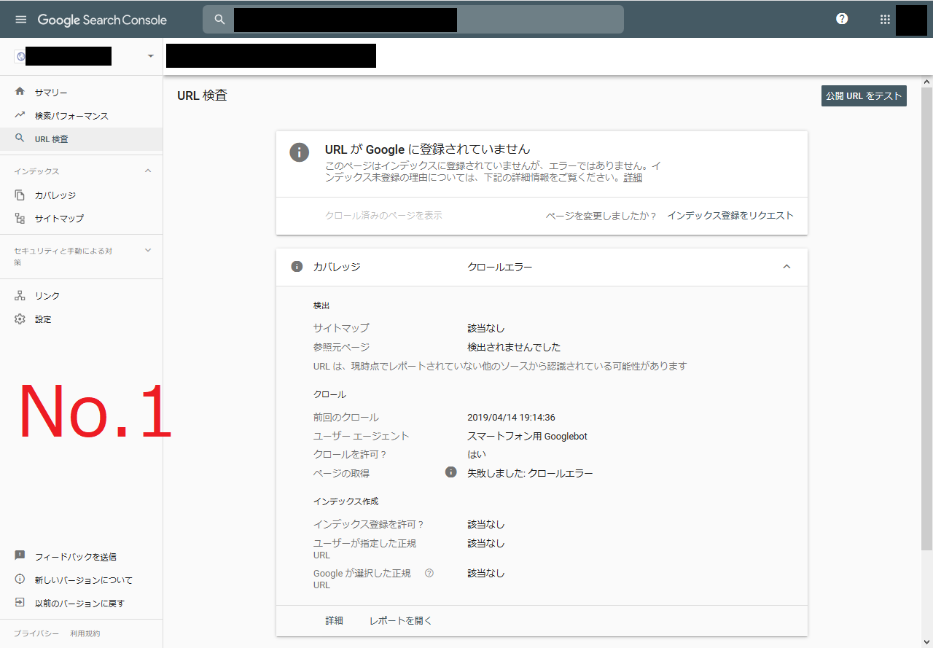Screen dimensions: 933x648
Task: Open the property selector dropdown arrow
Action: tap(151, 56)
